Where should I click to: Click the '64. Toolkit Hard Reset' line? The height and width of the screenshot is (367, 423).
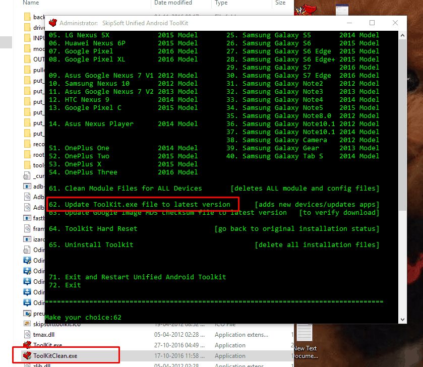93,229
